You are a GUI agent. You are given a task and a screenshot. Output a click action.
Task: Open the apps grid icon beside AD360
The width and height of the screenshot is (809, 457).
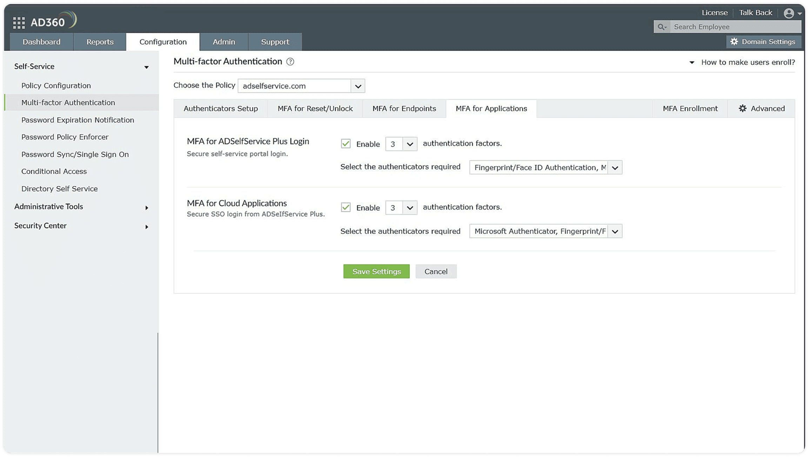(x=19, y=23)
